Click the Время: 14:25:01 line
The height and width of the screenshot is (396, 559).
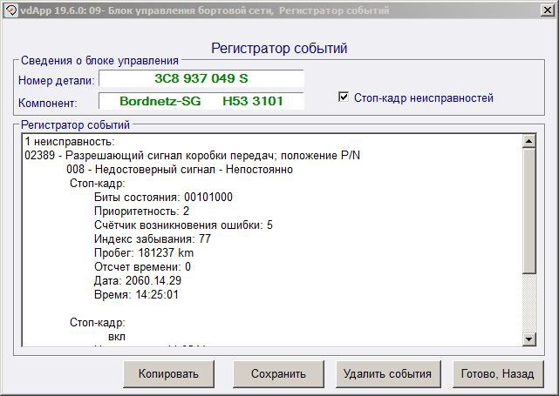135,294
